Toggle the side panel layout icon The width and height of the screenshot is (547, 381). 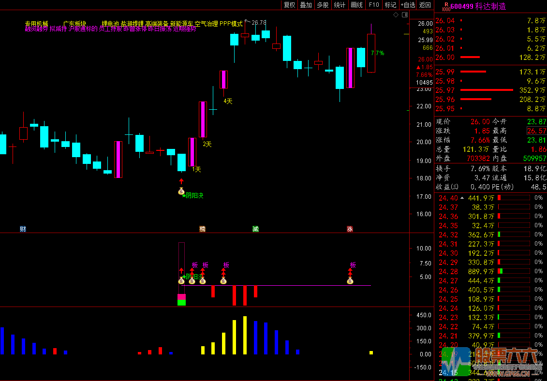click(x=403, y=15)
